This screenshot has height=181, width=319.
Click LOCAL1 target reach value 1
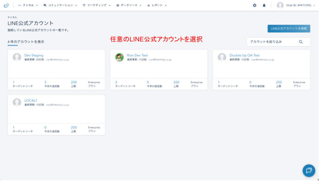coord(13,127)
